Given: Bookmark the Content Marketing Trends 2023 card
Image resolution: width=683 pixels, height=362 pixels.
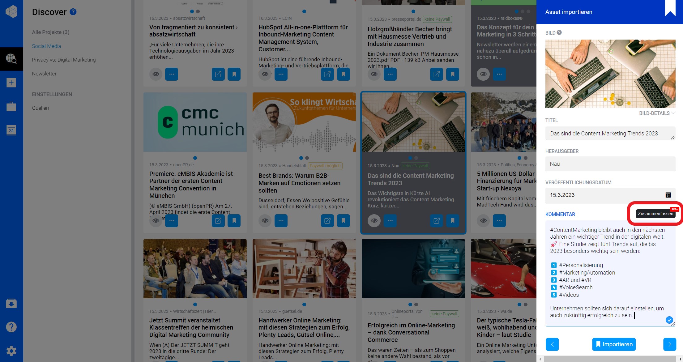Looking at the screenshot, I should pyautogui.click(x=453, y=221).
